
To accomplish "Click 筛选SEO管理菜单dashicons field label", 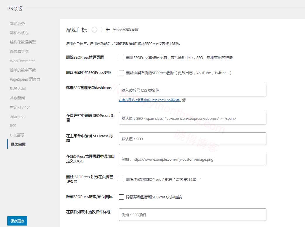I will (x=89, y=88).
